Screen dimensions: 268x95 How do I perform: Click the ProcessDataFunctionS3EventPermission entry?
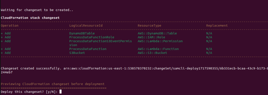tap(100, 43)
